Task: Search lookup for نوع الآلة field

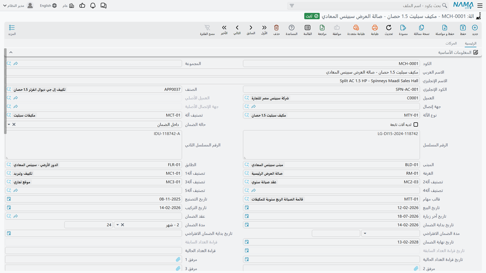Action: (x=247, y=115)
